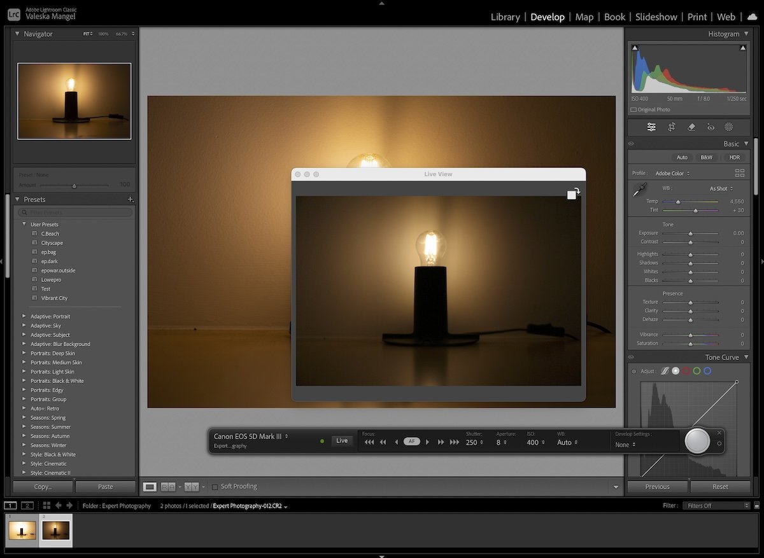Expand the Adaptive: Portrait presets group
The image size is (764, 558).
24,316
